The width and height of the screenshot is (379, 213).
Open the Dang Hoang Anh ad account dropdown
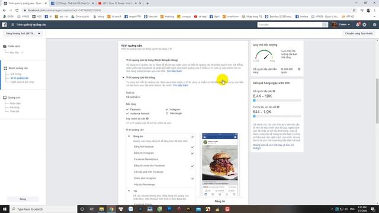23,34
